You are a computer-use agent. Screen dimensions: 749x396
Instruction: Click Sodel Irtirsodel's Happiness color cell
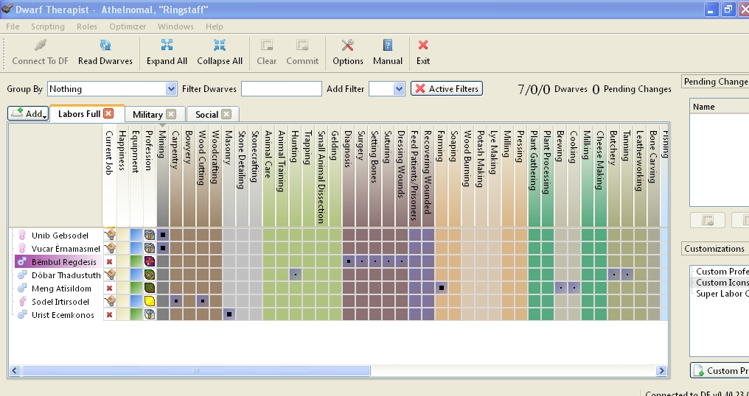[123, 302]
